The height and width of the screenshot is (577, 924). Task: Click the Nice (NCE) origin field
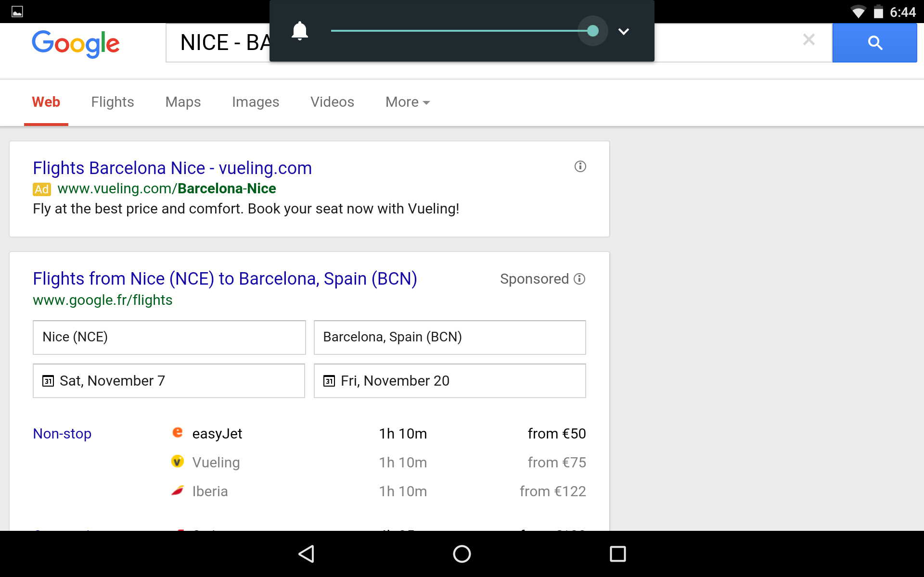(168, 337)
